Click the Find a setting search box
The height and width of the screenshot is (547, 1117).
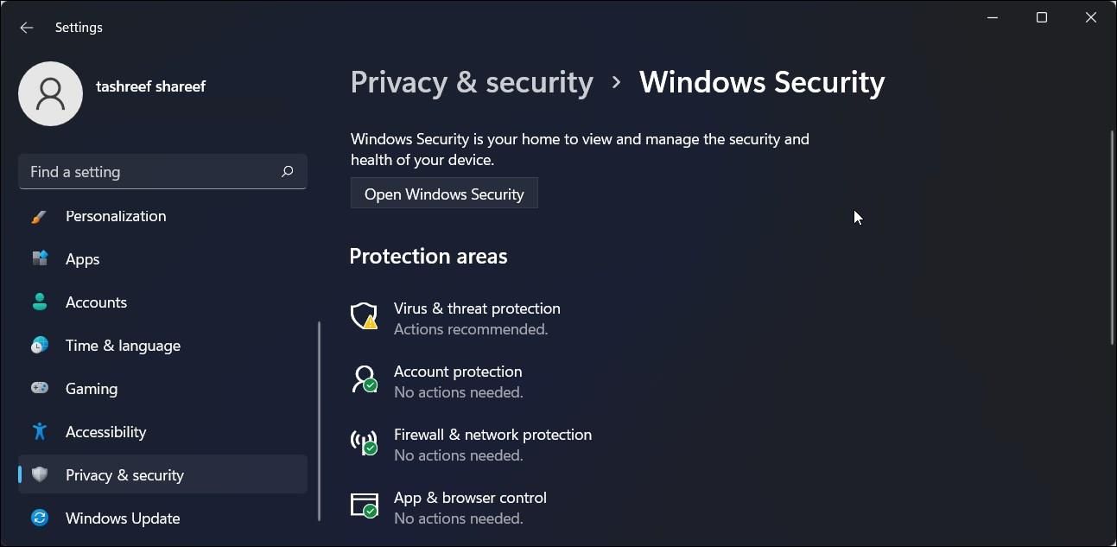click(x=147, y=171)
